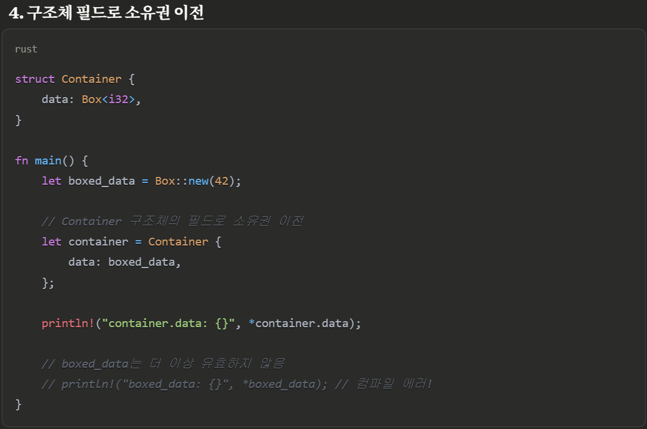Click the comment "// Container 구조체의 필드로 소유권 이전"
This screenshot has height=429, width=647.
[172, 221]
